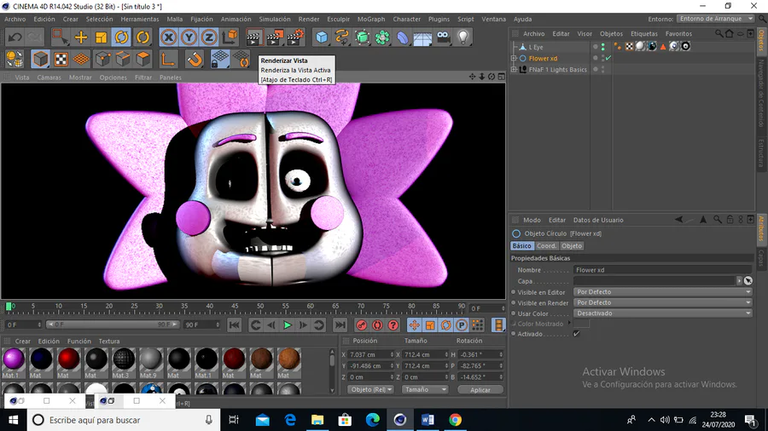
Task: Click the blue cube primitive icon
Action: [x=321, y=37]
